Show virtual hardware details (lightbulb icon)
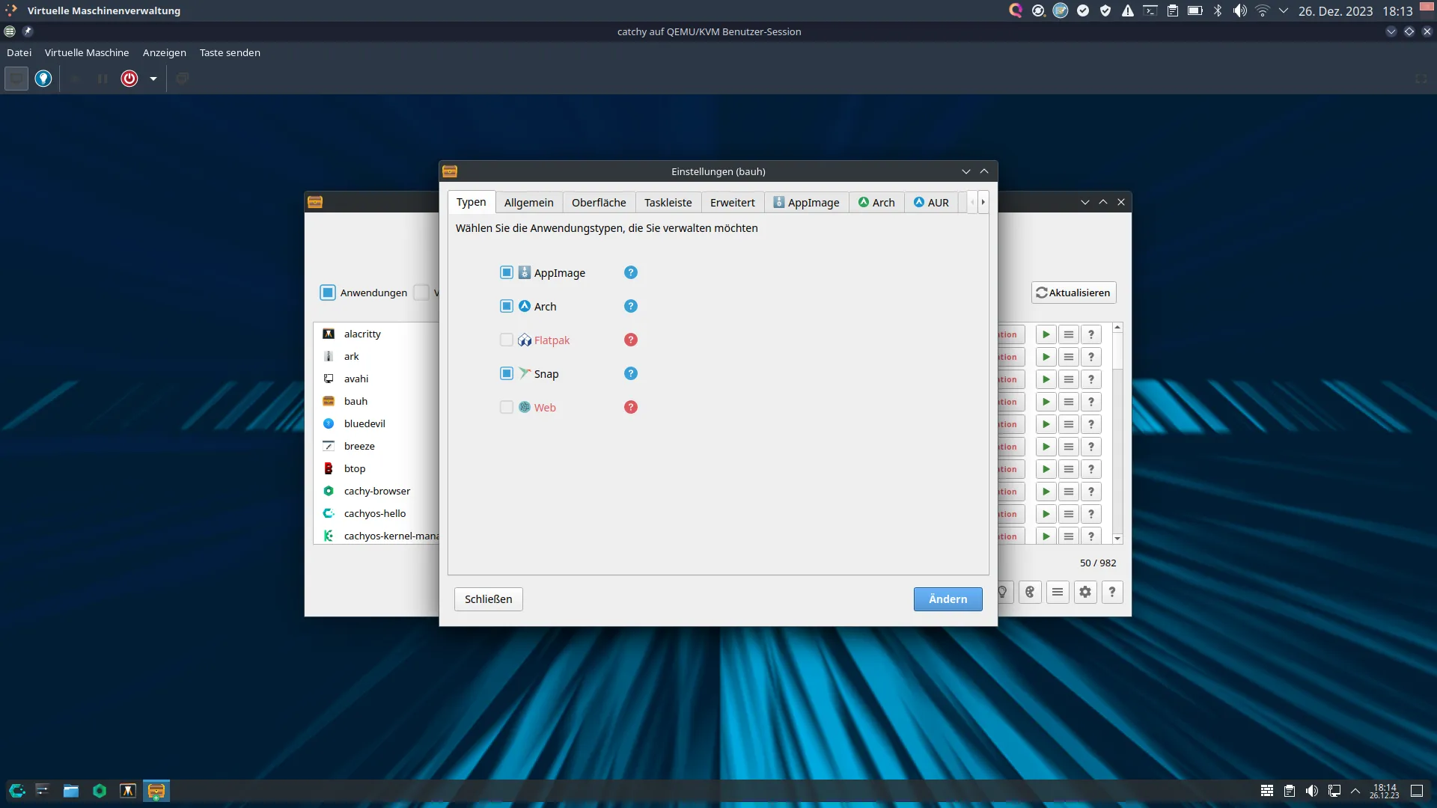The height and width of the screenshot is (808, 1437). point(43,79)
